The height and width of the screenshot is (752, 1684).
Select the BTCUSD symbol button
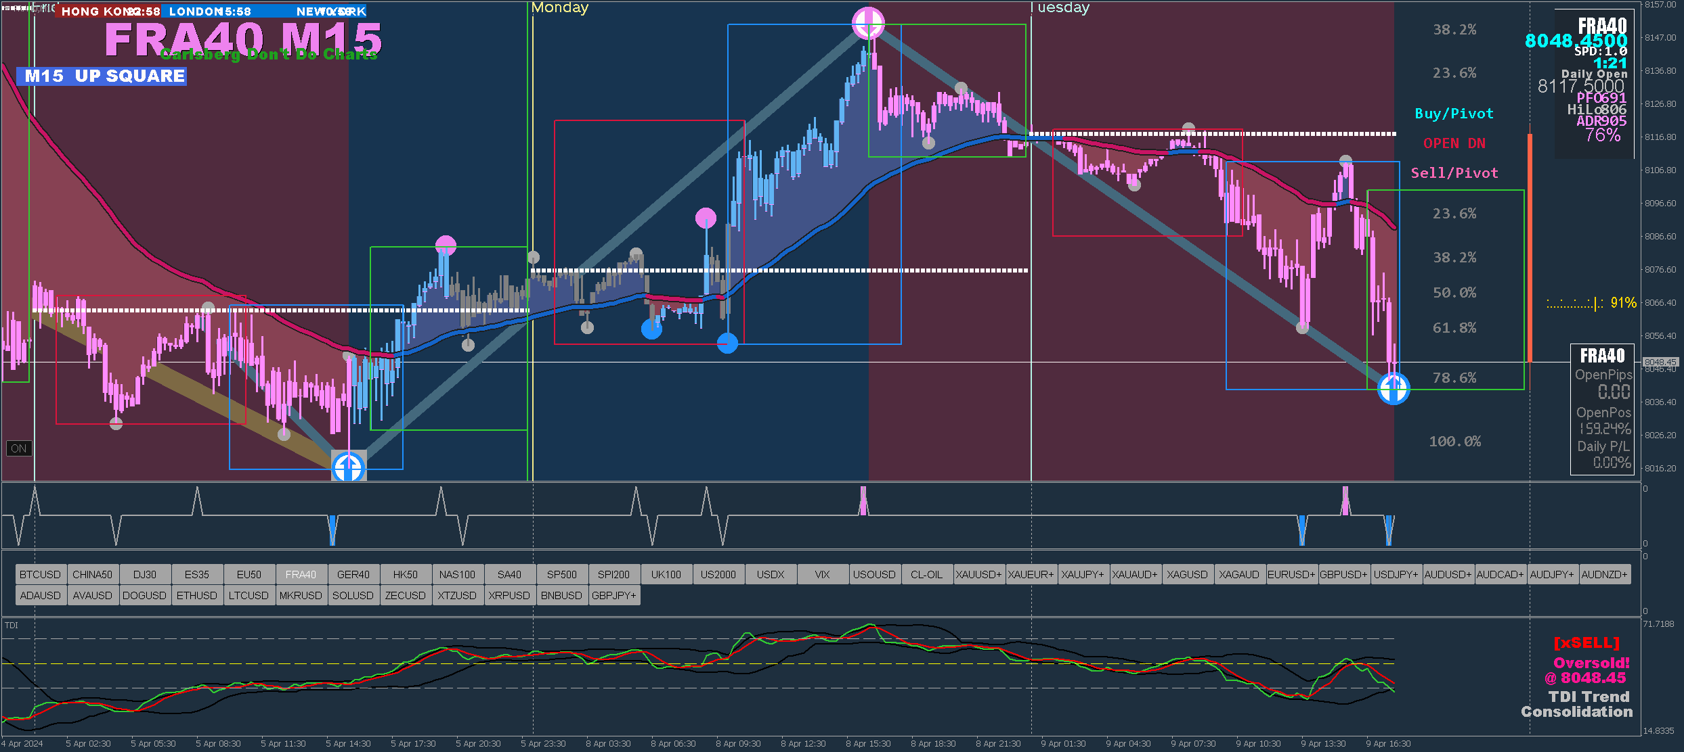click(x=40, y=574)
